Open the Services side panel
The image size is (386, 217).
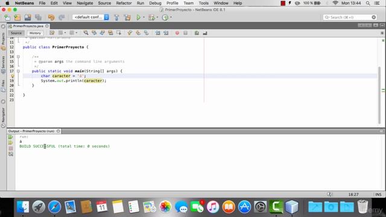[3, 65]
